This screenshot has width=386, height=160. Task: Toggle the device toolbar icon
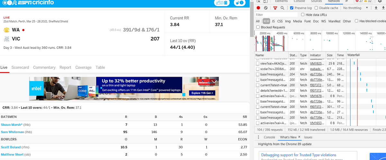tap(265, 1)
